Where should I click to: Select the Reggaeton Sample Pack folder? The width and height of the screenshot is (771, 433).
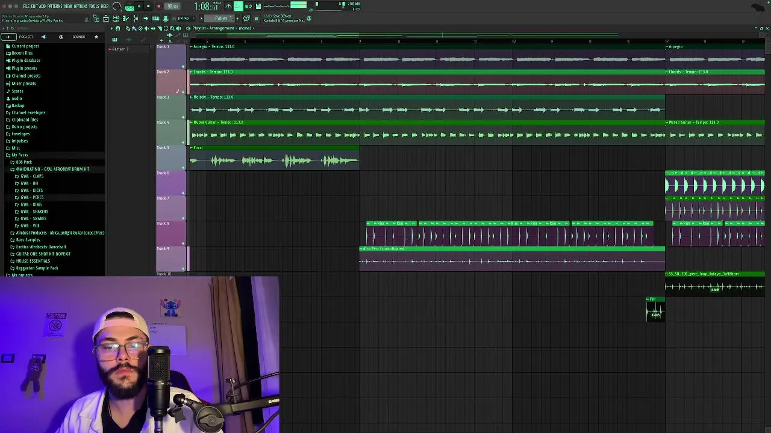click(x=37, y=268)
